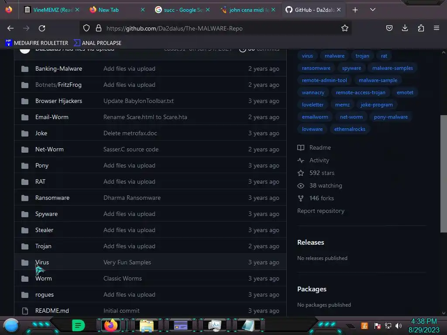Click Report repository link
Screen dimensions: 447x335
(321, 211)
